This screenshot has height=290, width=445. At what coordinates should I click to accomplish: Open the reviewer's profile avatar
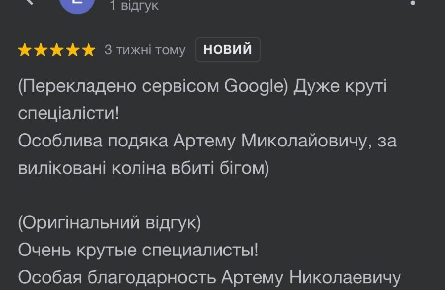(x=77, y=5)
